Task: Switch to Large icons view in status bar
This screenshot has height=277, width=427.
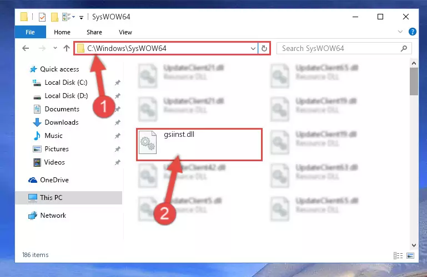Action: tap(410, 255)
